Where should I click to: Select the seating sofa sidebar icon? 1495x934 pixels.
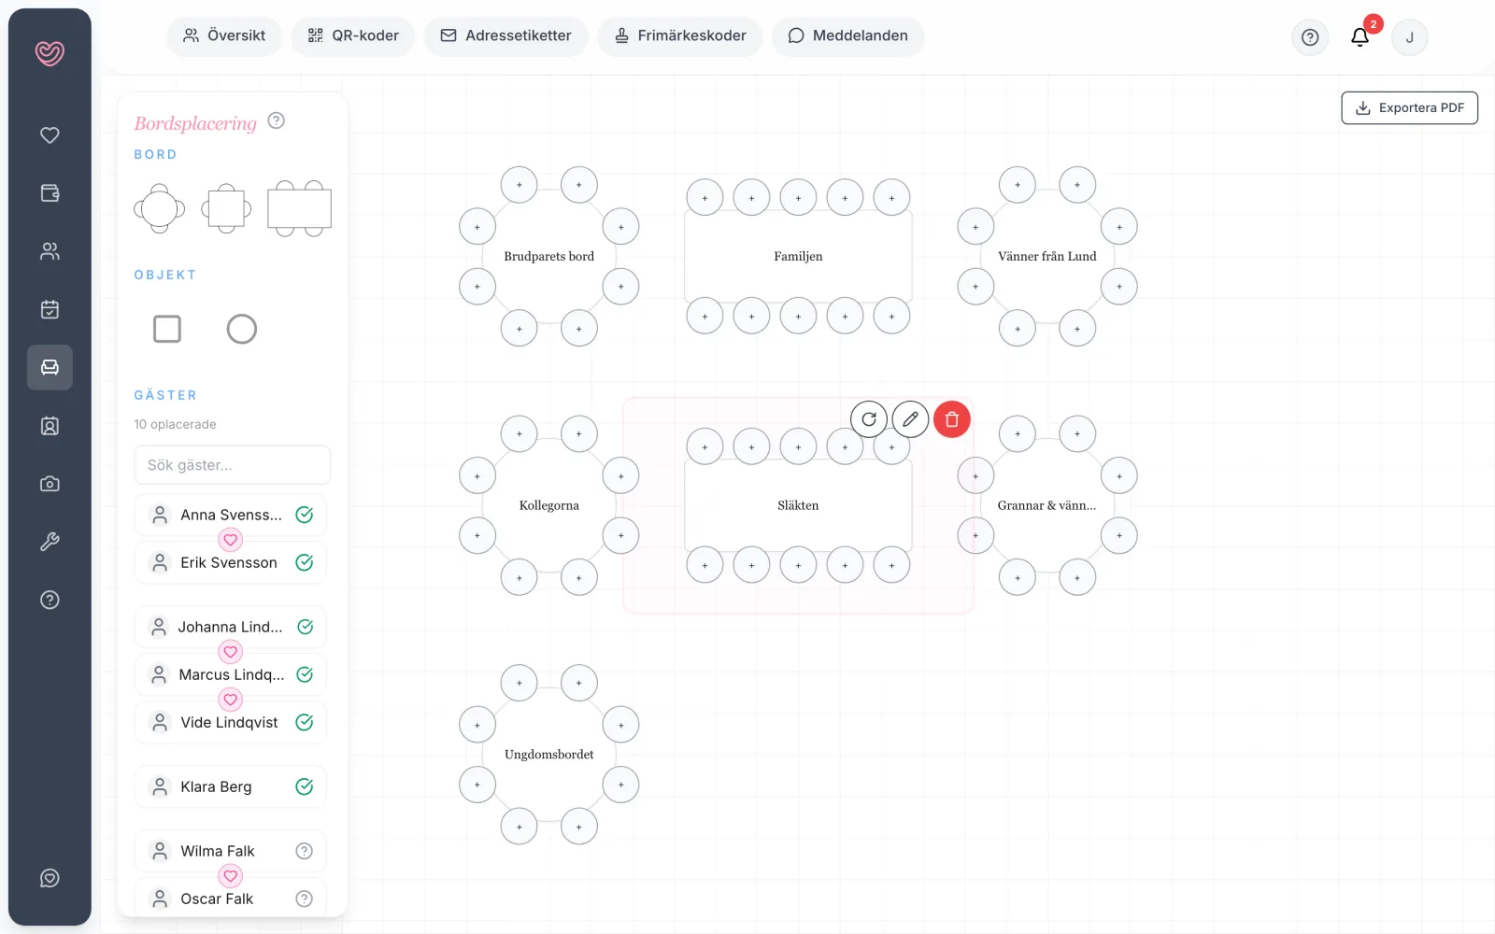(50, 367)
